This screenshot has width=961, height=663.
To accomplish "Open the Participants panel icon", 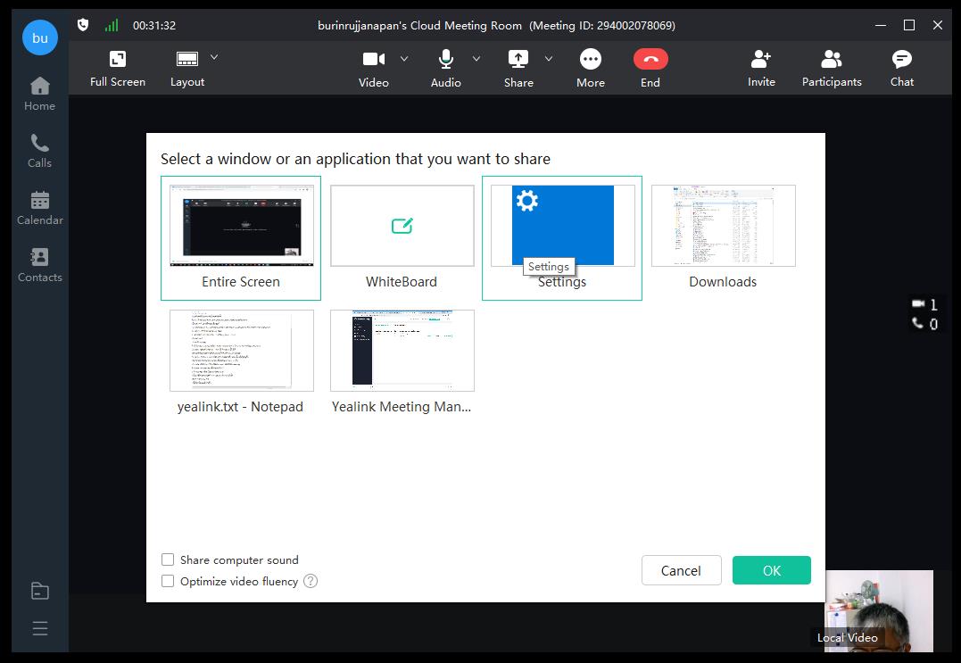I will click(x=831, y=60).
